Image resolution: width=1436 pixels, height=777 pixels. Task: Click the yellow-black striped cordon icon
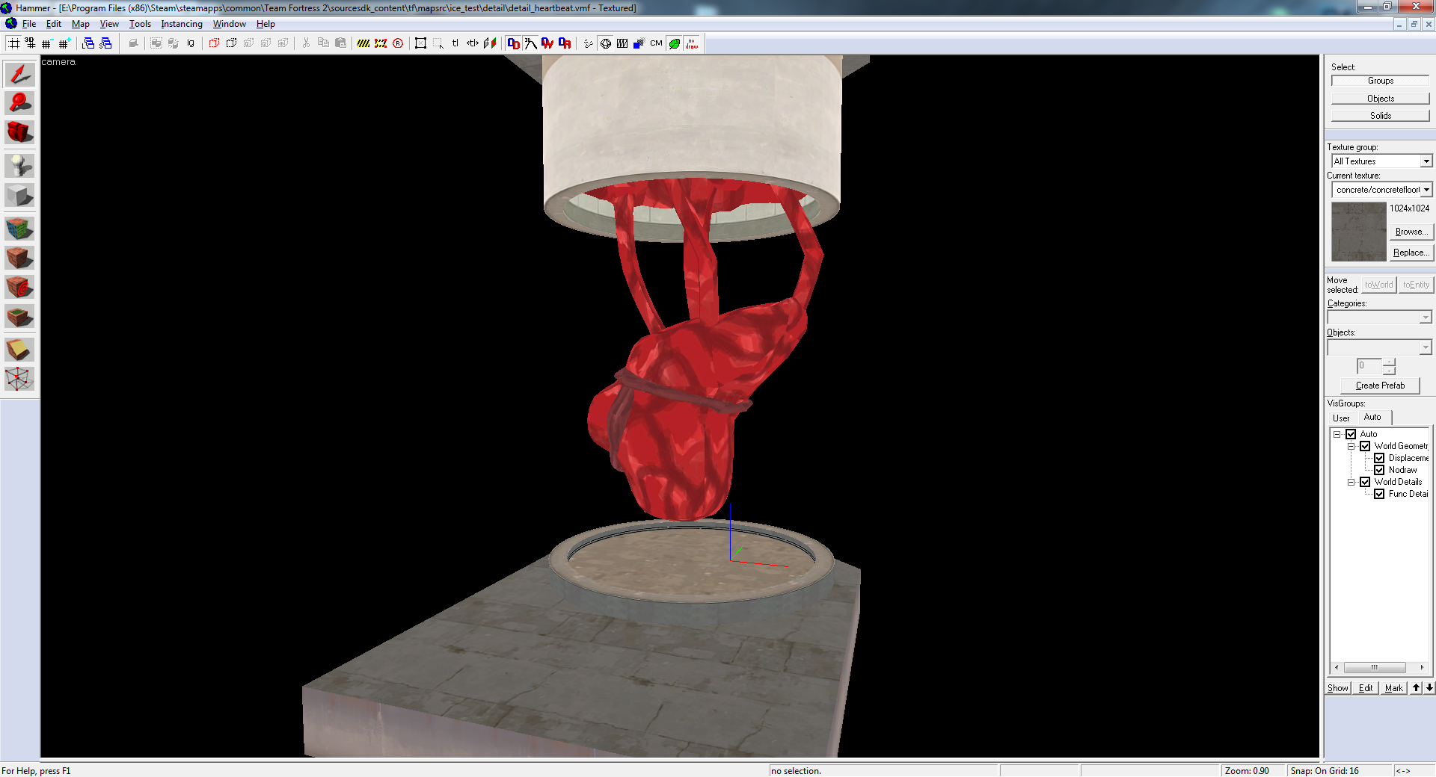pyautogui.click(x=363, y=43)
